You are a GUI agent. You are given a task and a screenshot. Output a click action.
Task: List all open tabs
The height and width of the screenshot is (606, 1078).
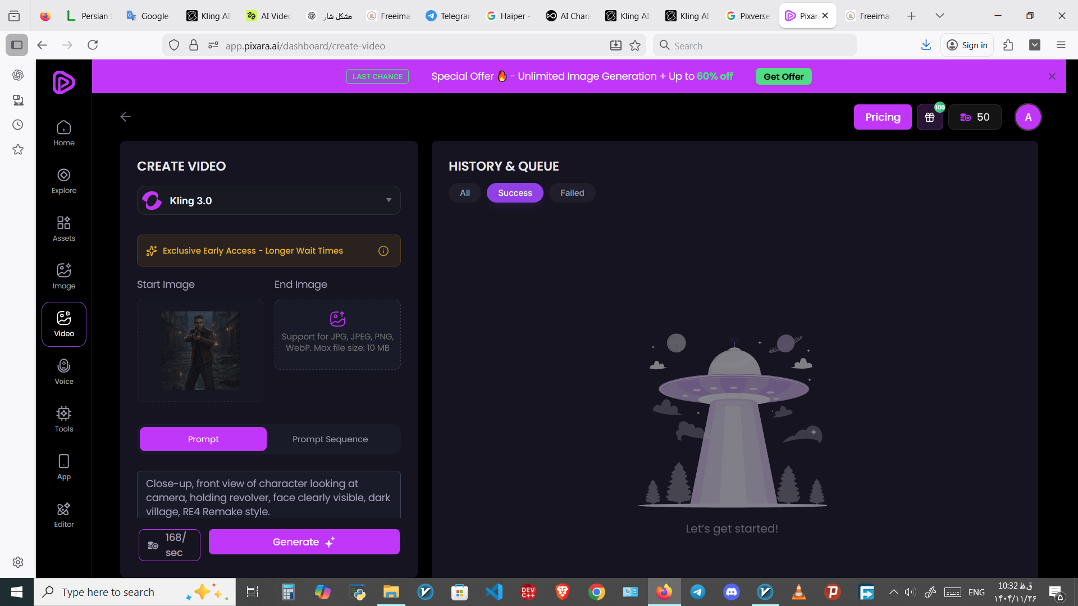pyautogui.click(x=940, y=16)
